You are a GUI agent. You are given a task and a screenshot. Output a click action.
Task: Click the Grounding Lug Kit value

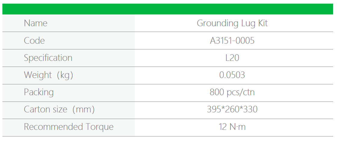click(x=232, y=23)
